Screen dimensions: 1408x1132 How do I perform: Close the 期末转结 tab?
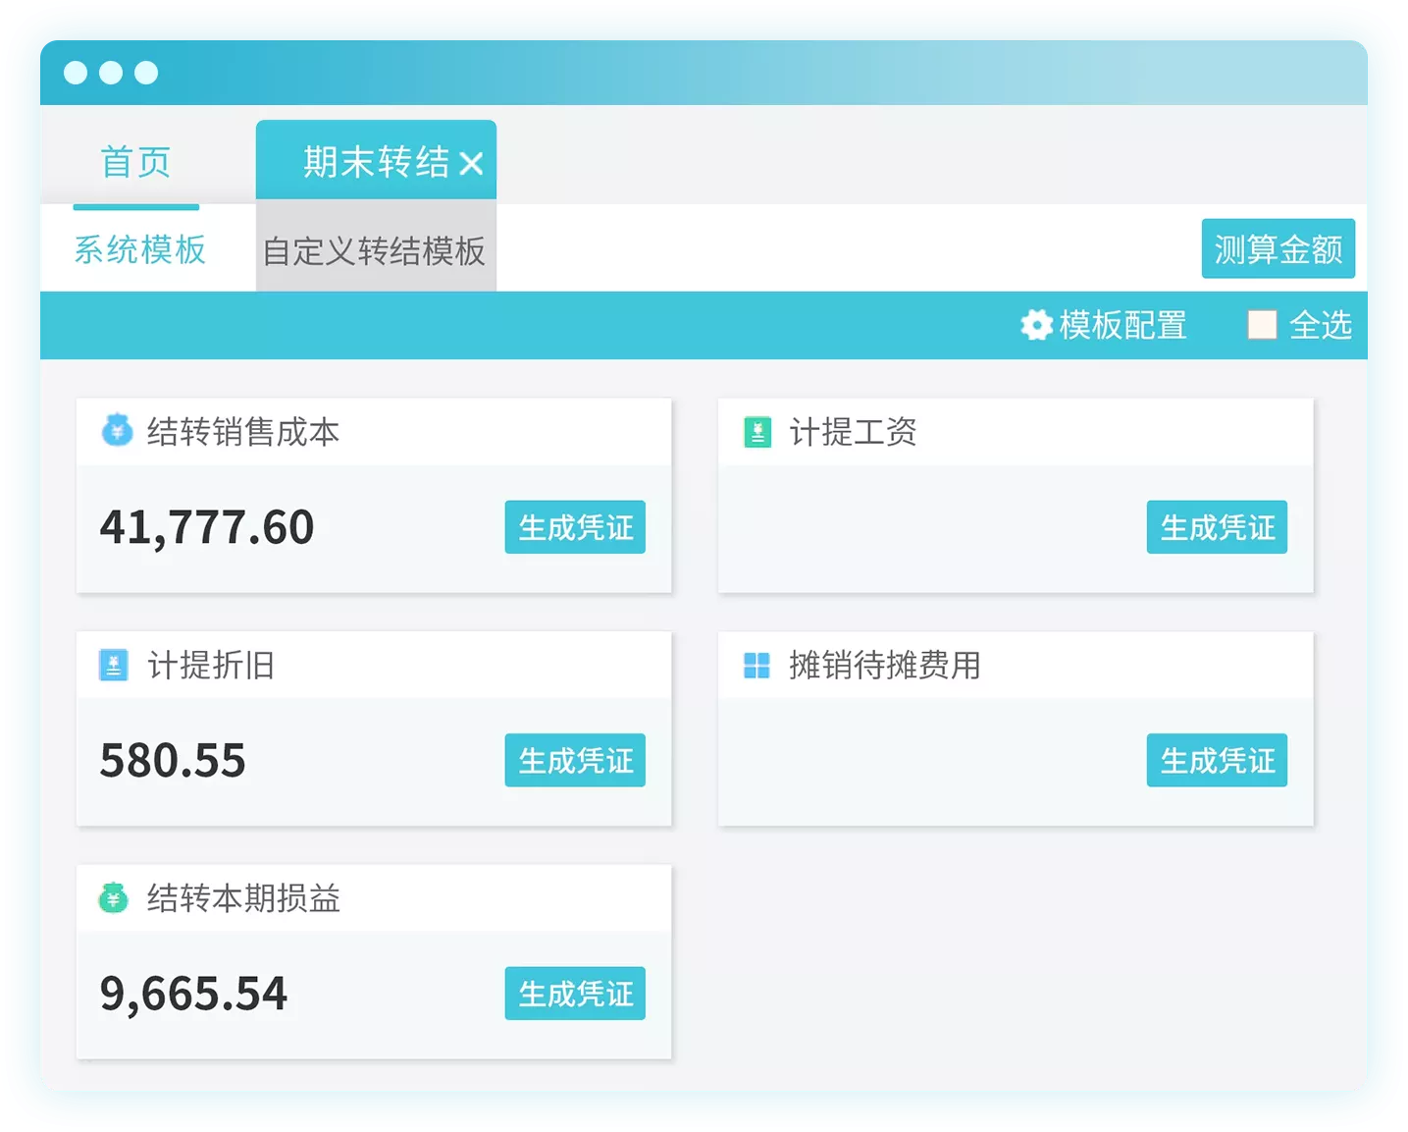[x=471, y=163]
